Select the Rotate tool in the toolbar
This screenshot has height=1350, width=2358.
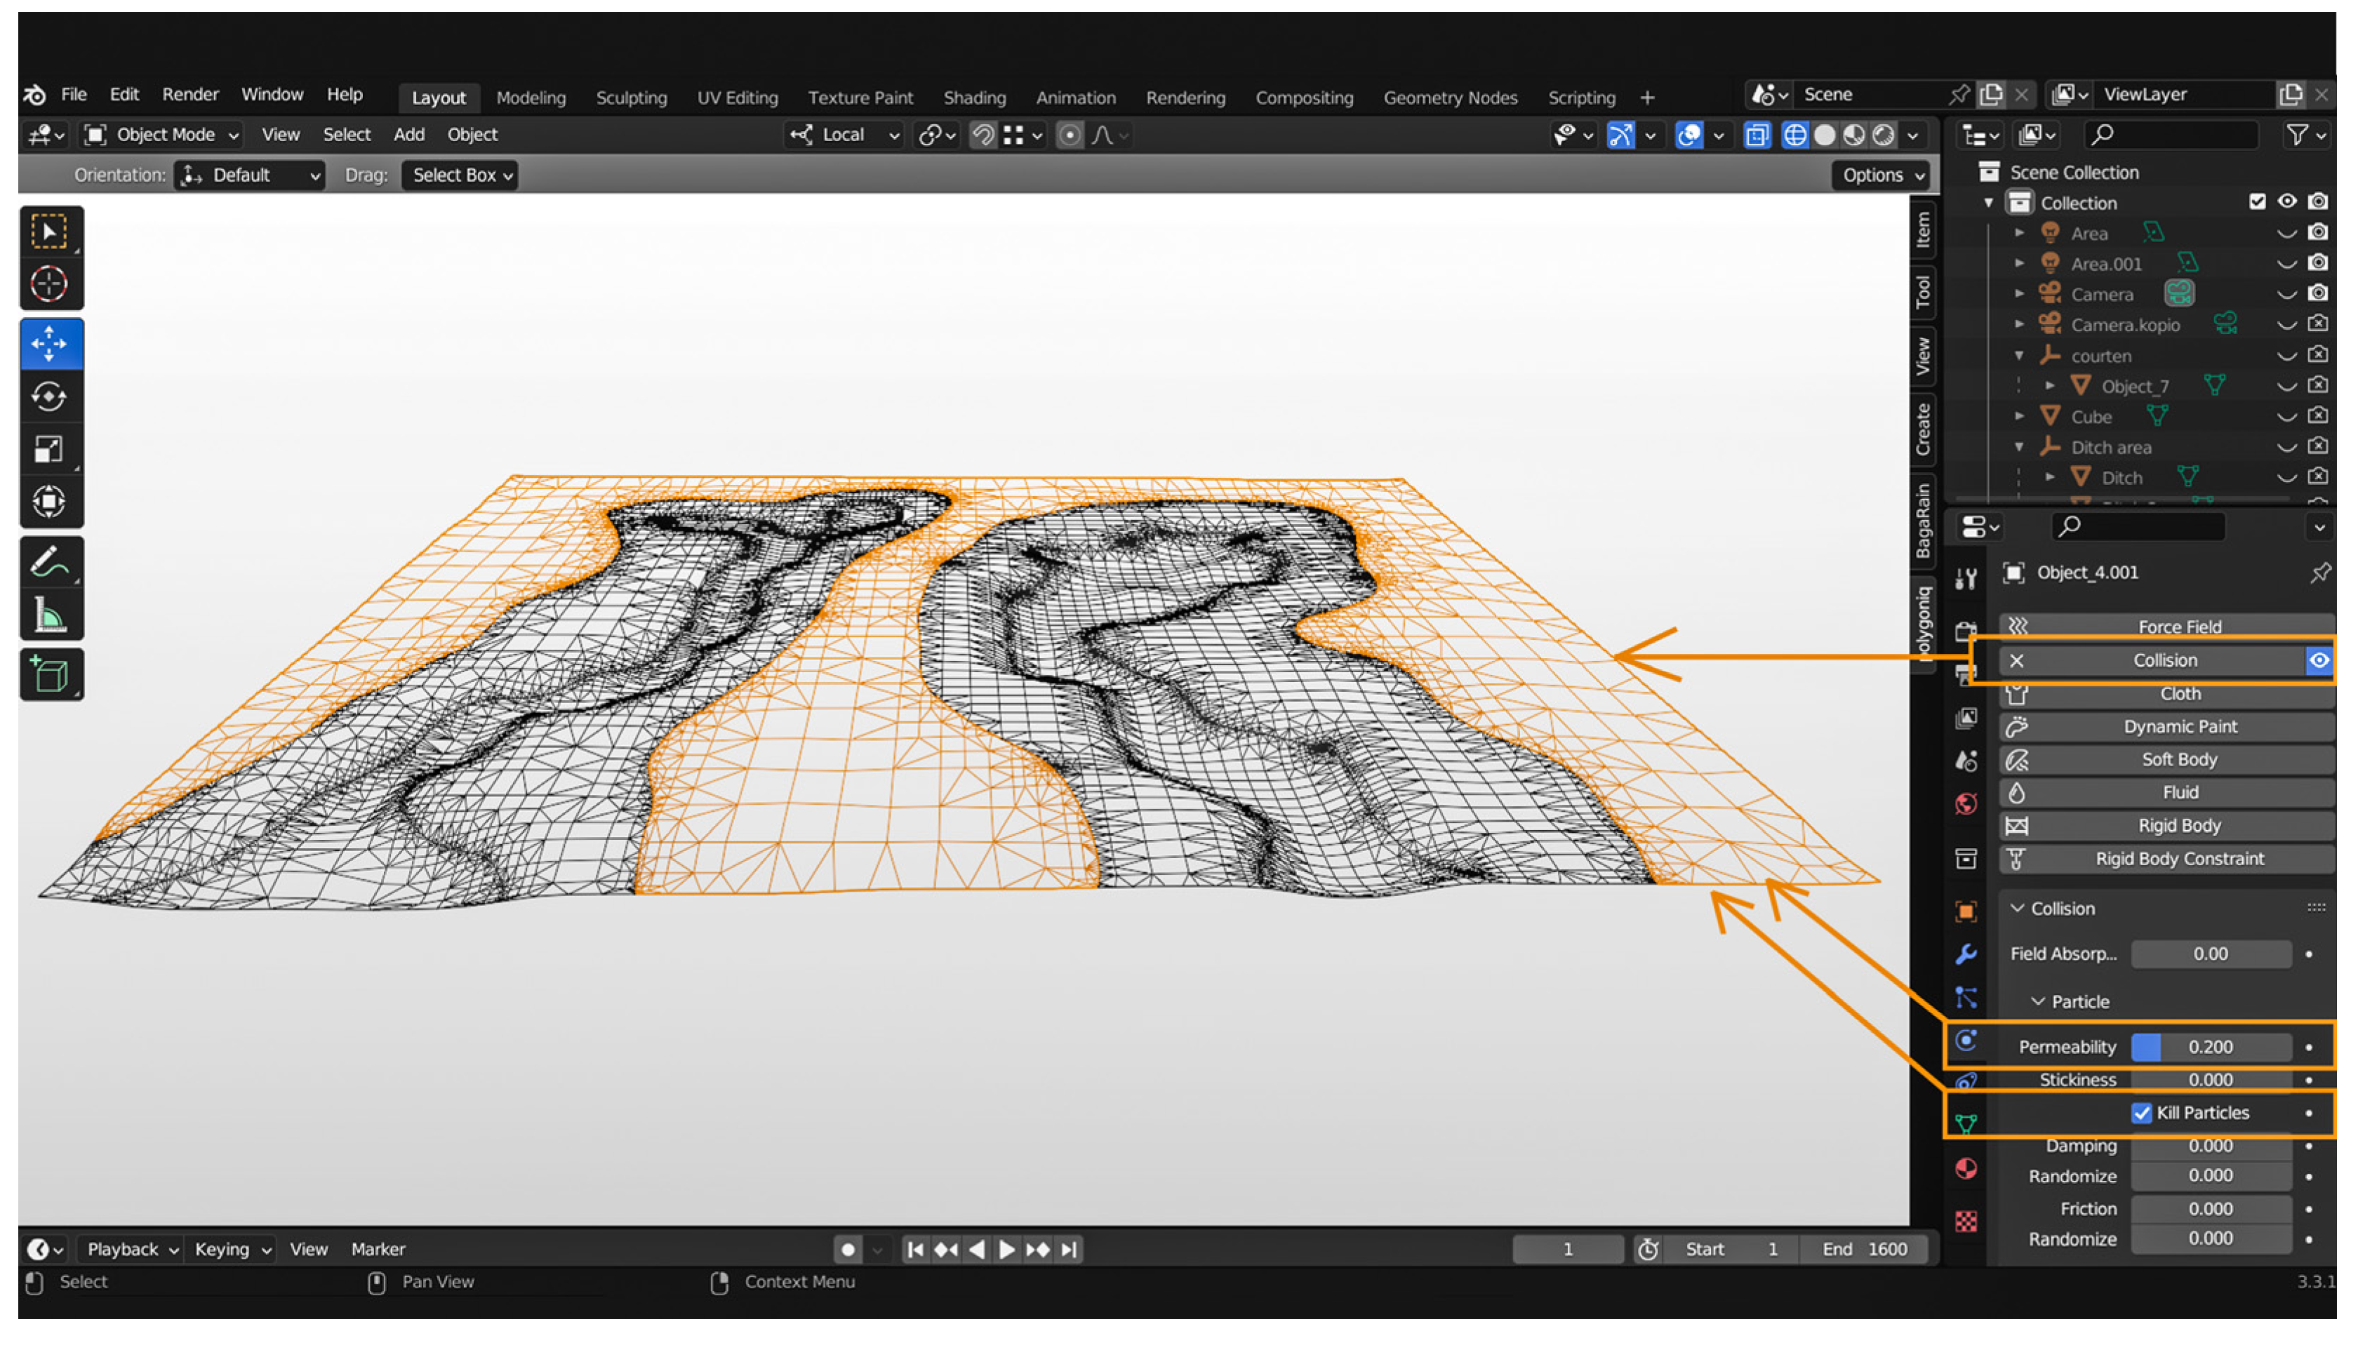[50, 398]
